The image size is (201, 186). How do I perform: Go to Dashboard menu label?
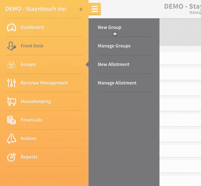[x=32, y=27]
